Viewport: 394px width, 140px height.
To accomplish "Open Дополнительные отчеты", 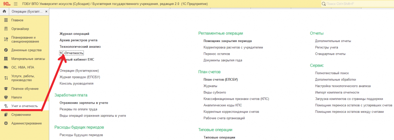I will (333, 41).
